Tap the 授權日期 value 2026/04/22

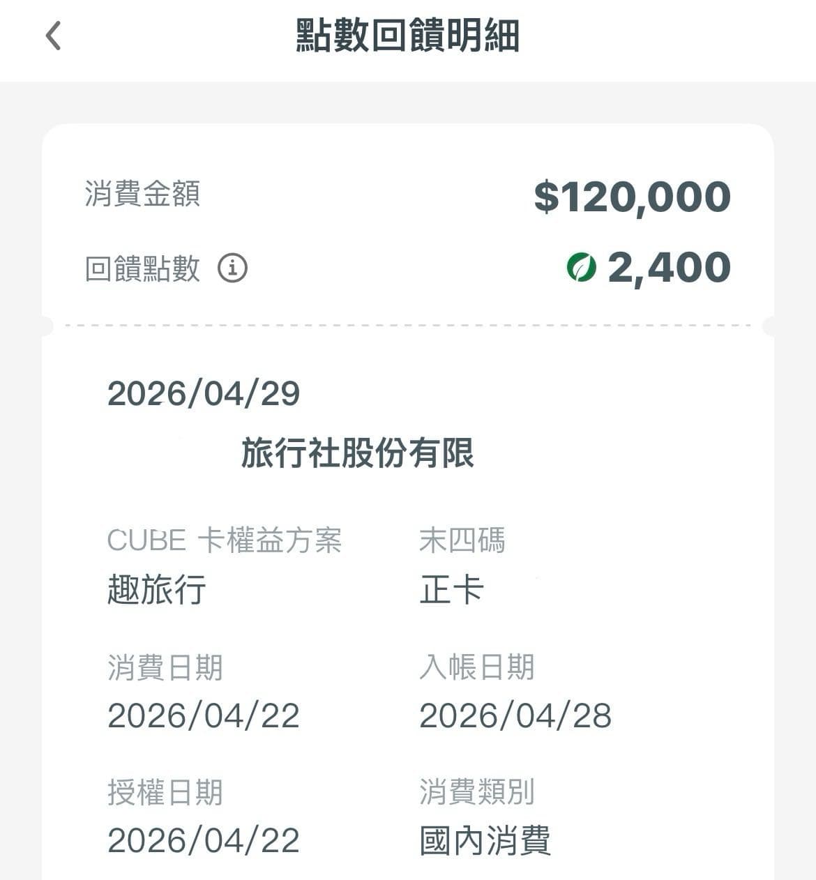tap(204, 840)
